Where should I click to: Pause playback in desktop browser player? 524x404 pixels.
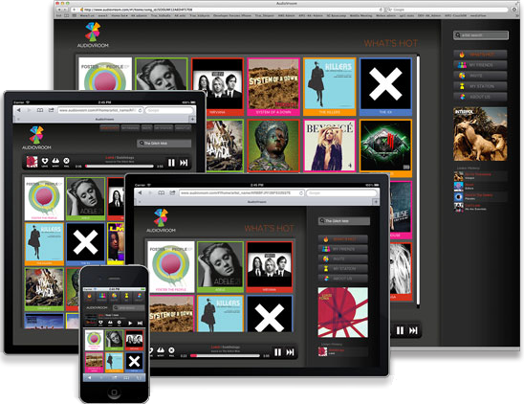point(400,330)
